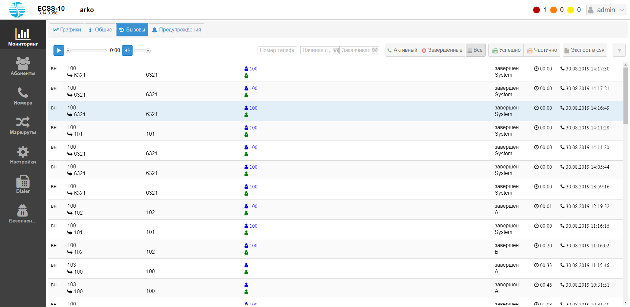
Task: Click the 00:46 duration value
Action: pyautogui.click(x=546, y=285)
